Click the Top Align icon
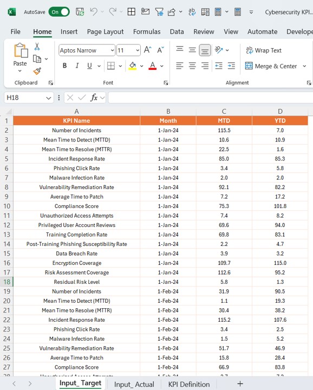This screenshot has height=390, width=313. point(179,49)
